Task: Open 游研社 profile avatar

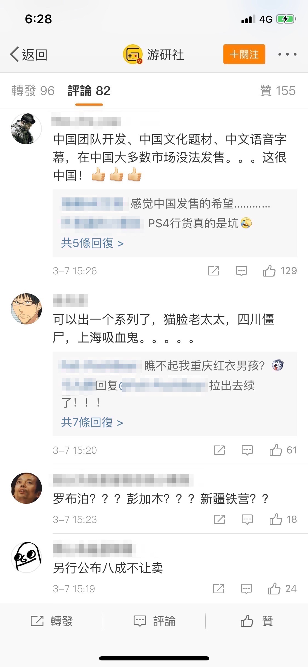Action: click(133, 54)
